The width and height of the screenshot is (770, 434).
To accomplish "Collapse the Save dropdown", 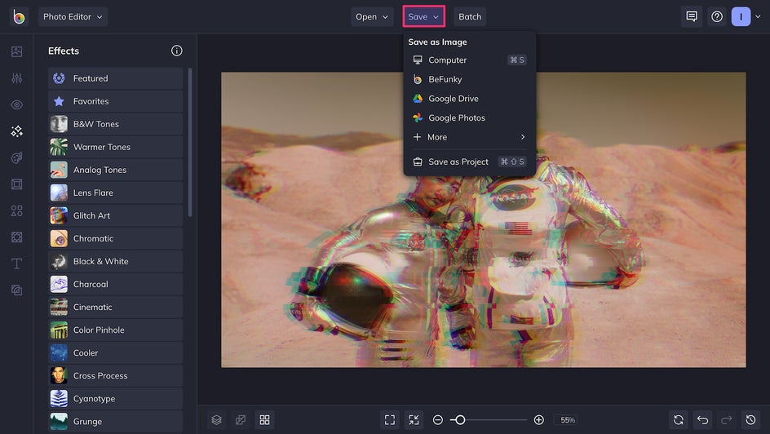I will [x=424, y=16].
